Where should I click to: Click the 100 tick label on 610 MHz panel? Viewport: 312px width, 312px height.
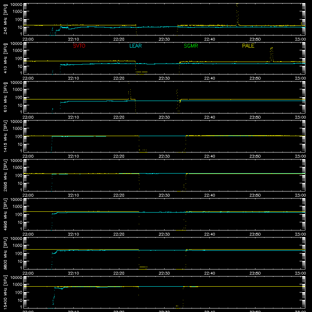19,97
